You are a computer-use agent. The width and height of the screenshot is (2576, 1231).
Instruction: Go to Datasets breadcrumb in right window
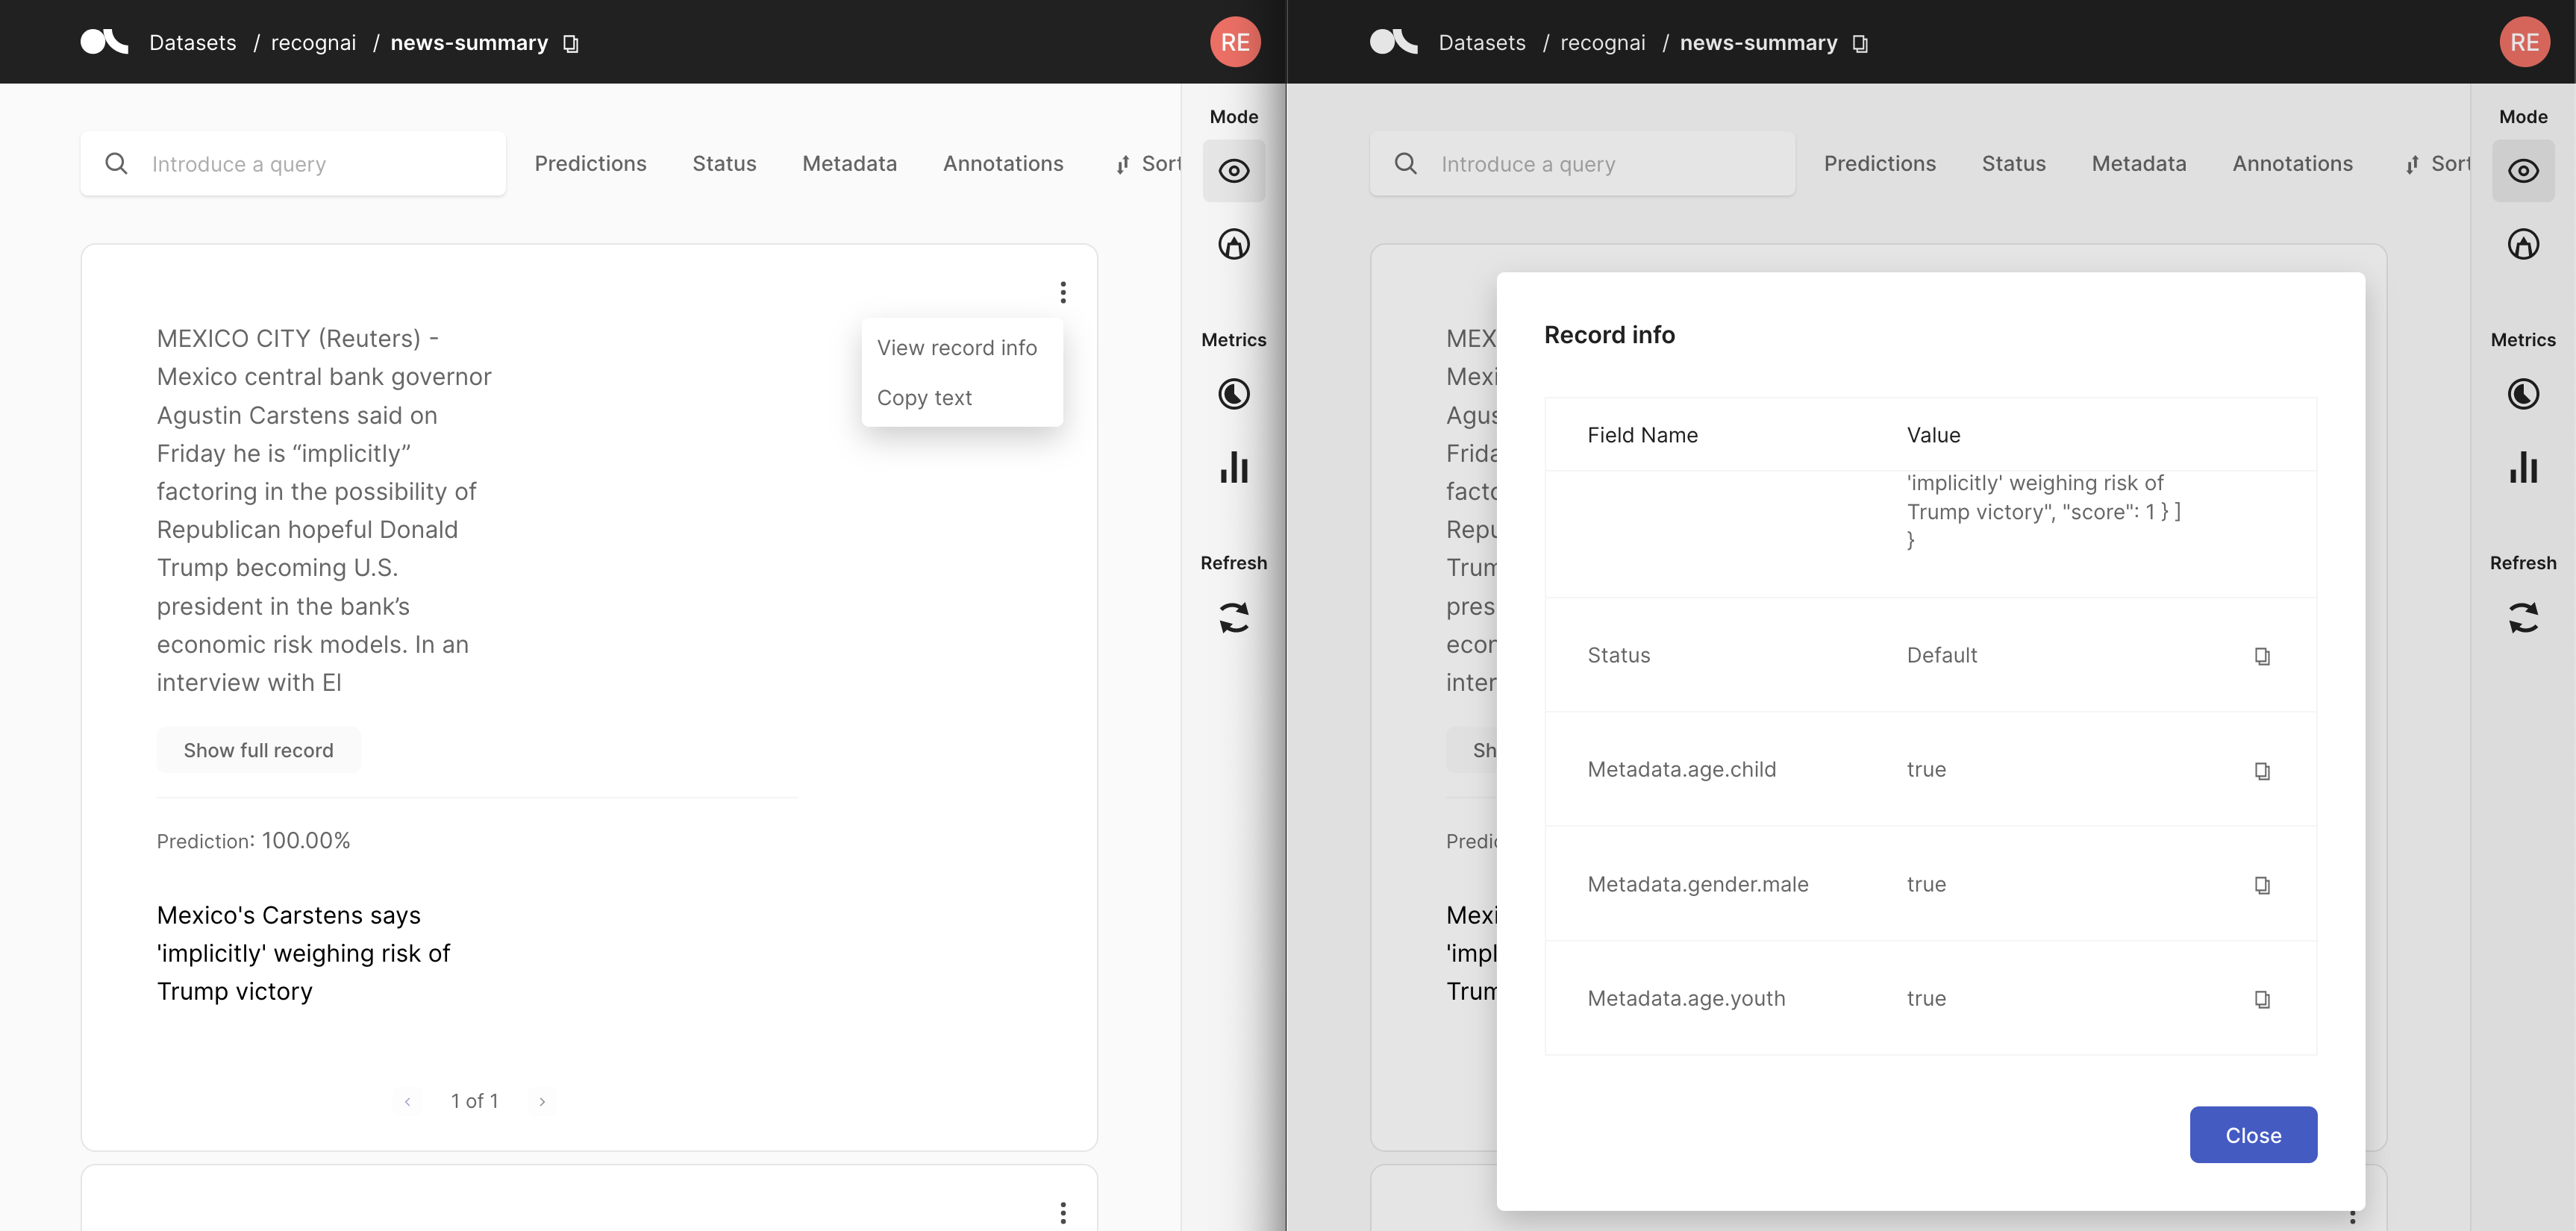coord(1482,42)
